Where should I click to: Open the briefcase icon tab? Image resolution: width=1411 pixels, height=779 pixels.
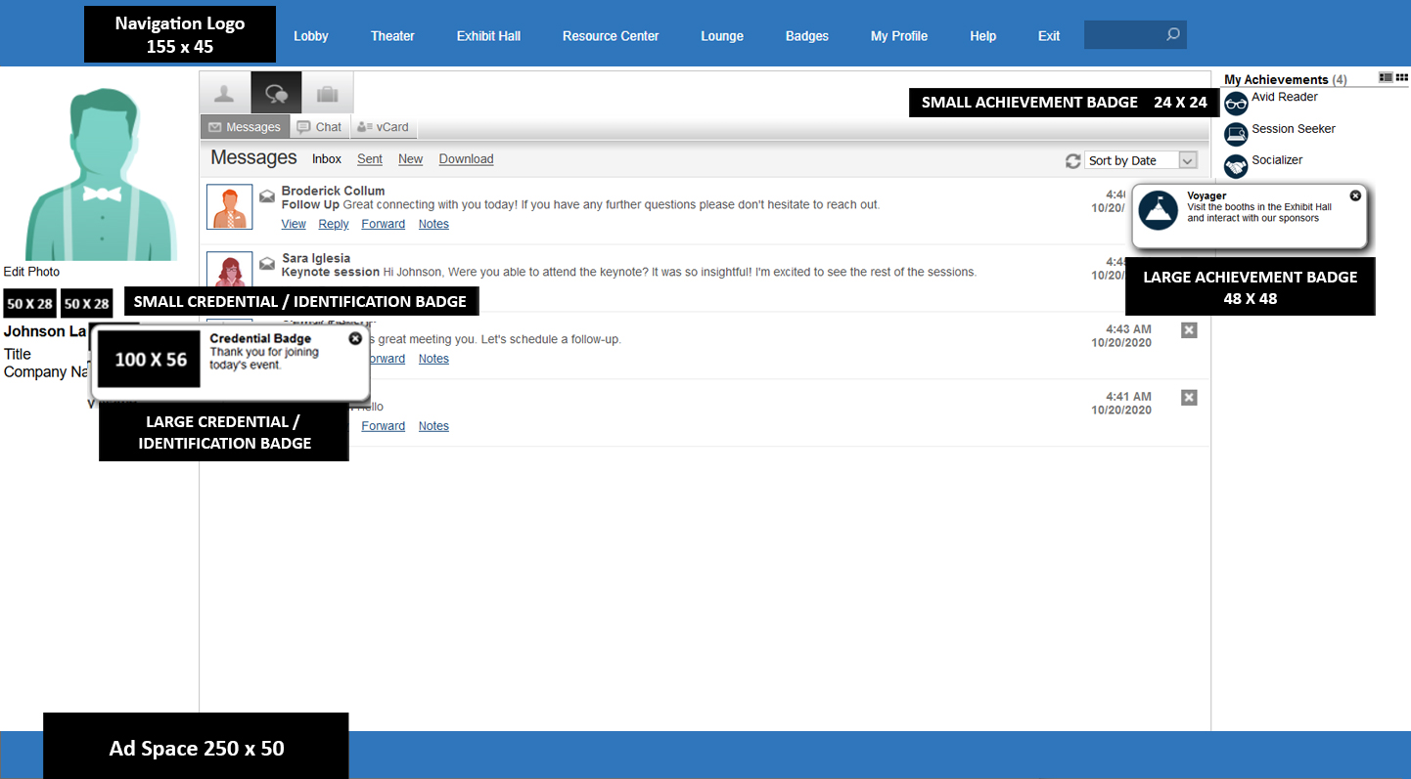tap(327, 94)
